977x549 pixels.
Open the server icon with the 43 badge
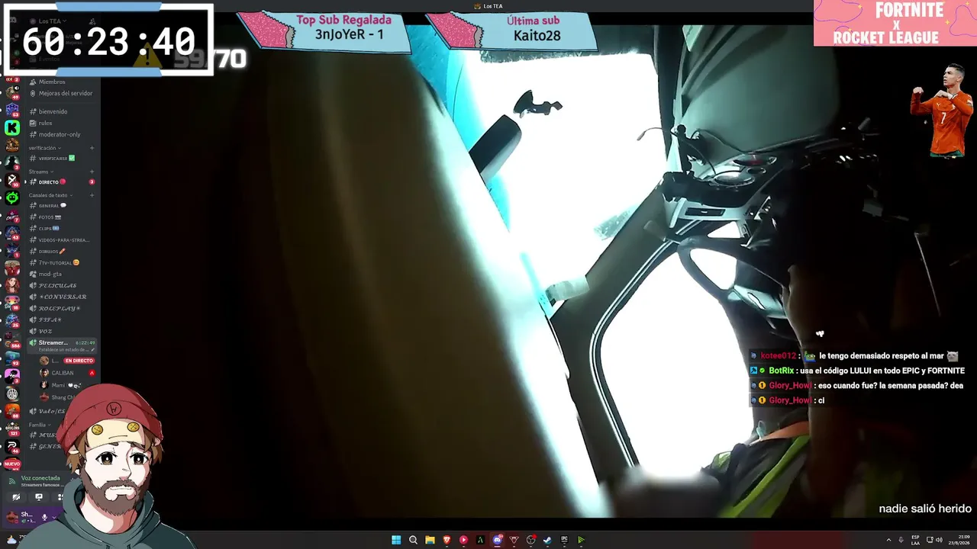pyautogui.click(x=12, y=233)
